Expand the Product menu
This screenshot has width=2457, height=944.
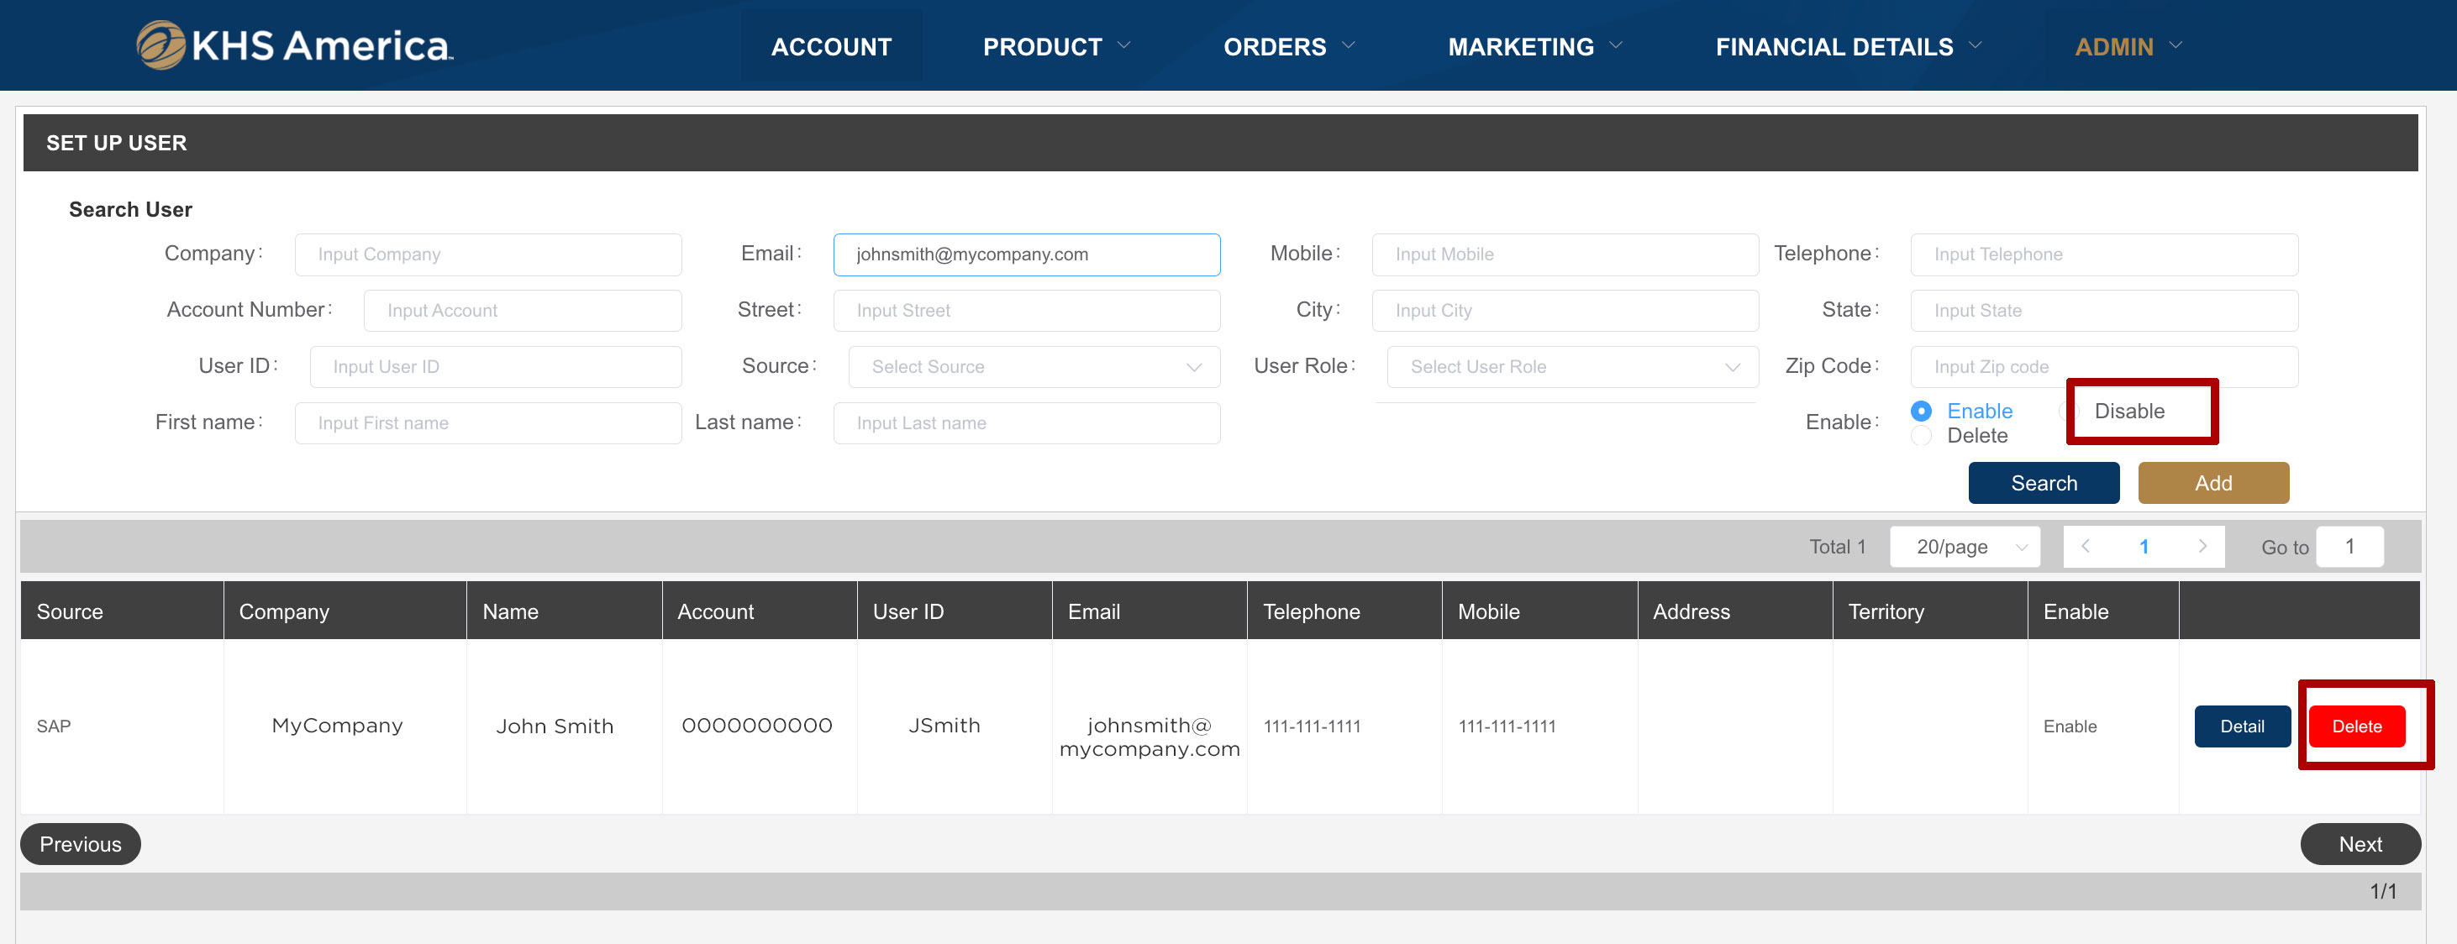coord(1055,45)
